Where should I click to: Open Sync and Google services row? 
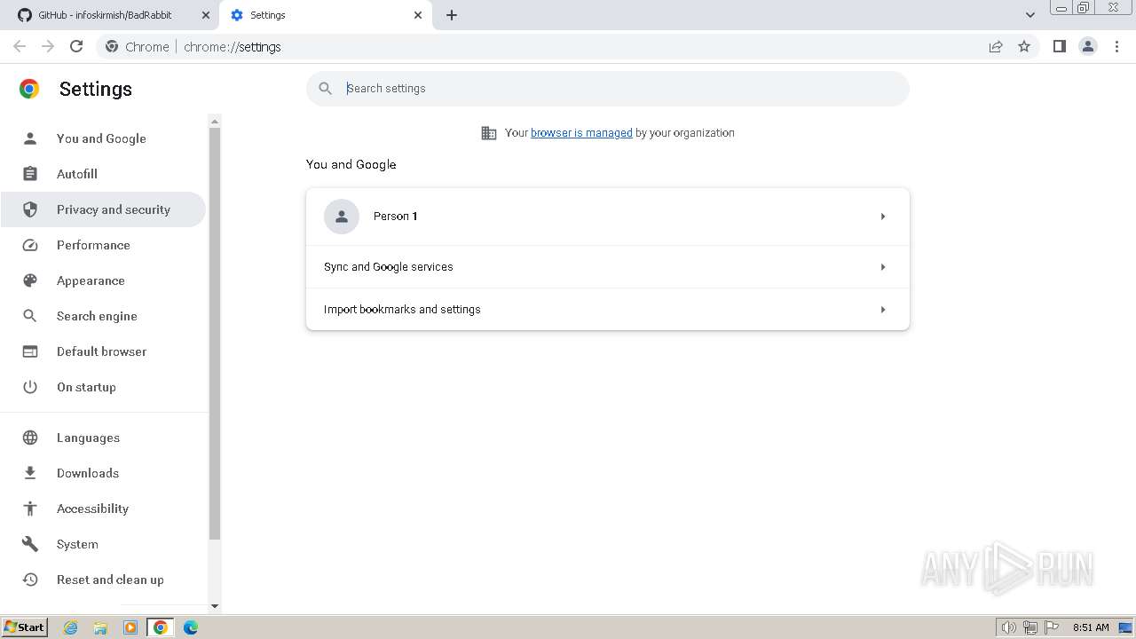point(608,267)
